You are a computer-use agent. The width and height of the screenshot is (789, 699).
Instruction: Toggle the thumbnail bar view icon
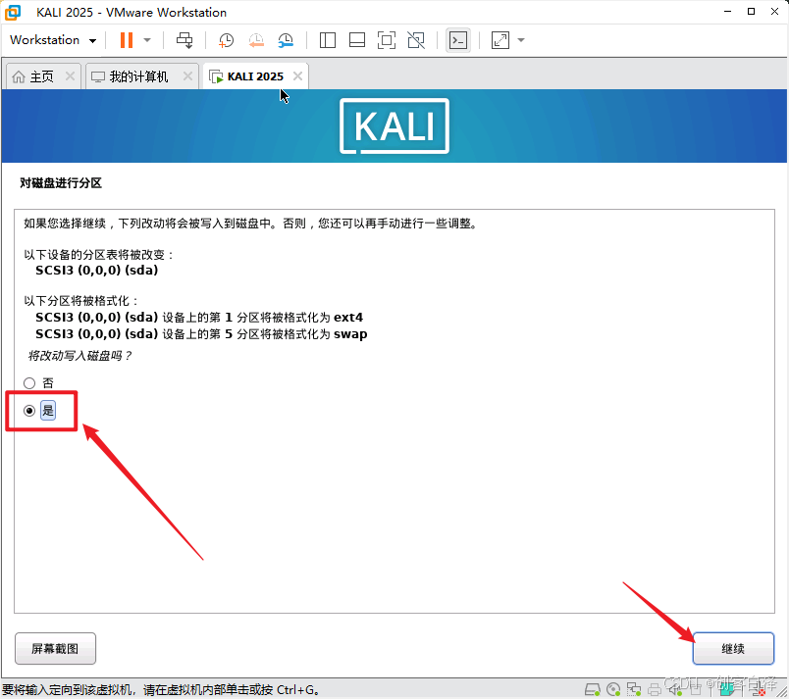pyautogui.click(x=357, y=40)
